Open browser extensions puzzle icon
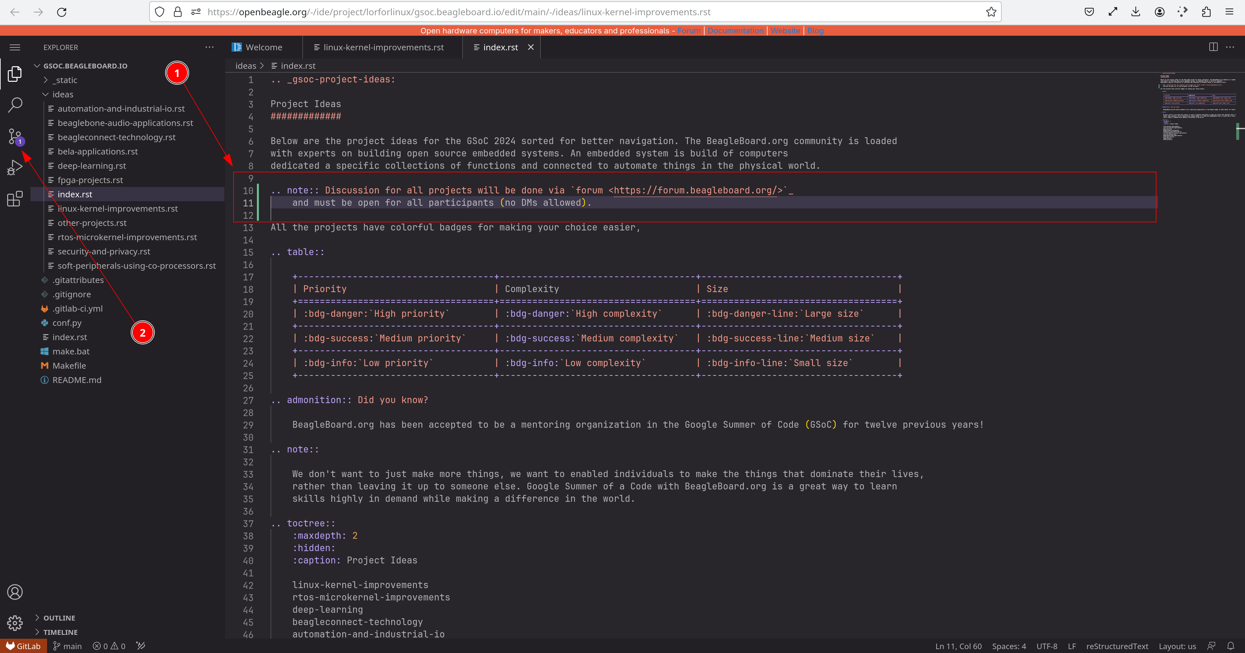1245x653 pixels. point(1206,12)
